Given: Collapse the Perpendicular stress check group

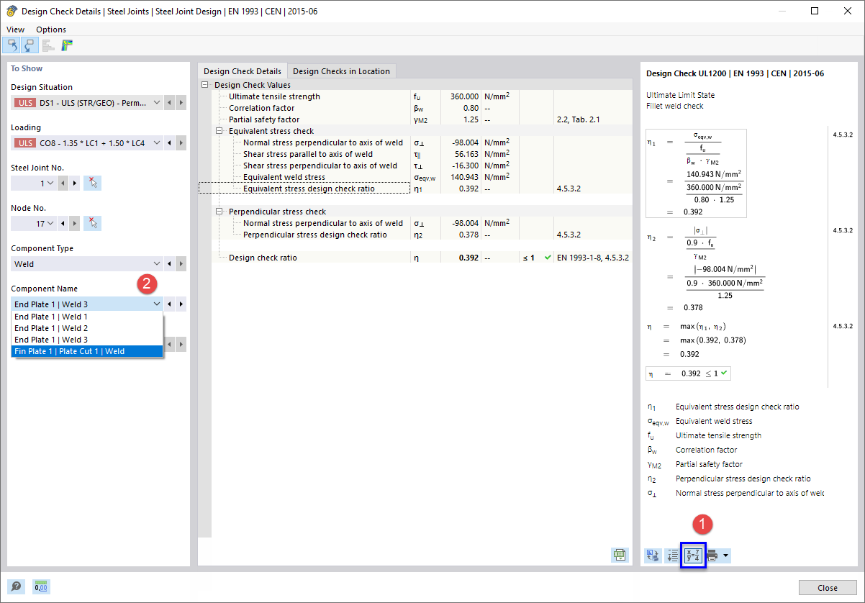Looking at the screenshot, I should coord(219,212).
